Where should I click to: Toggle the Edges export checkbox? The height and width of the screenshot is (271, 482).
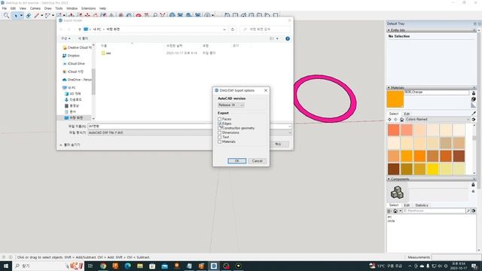tap(219, 123)
